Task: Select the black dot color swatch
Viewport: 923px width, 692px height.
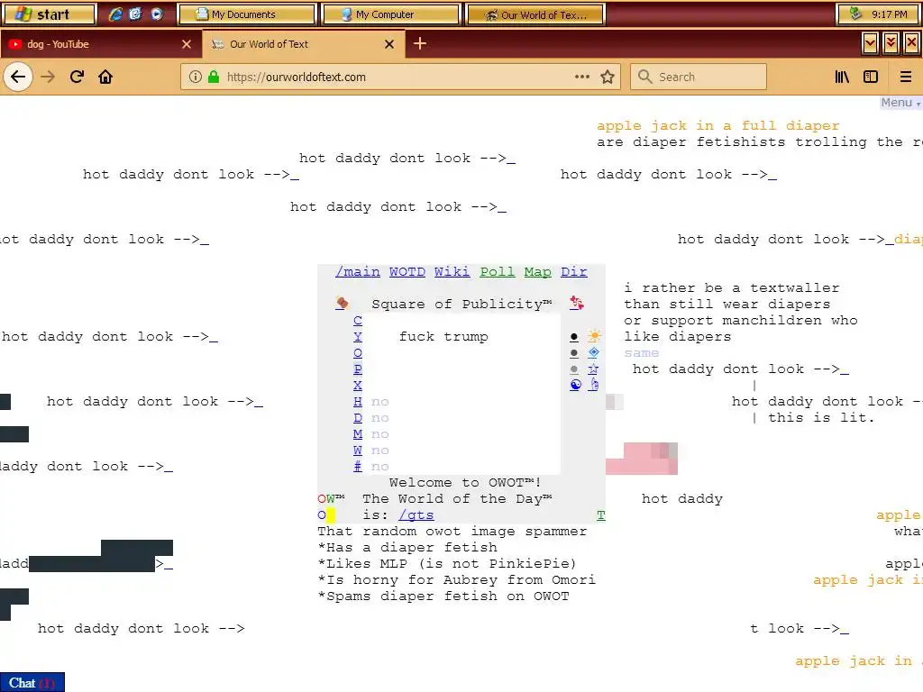Action: [574, 337]
